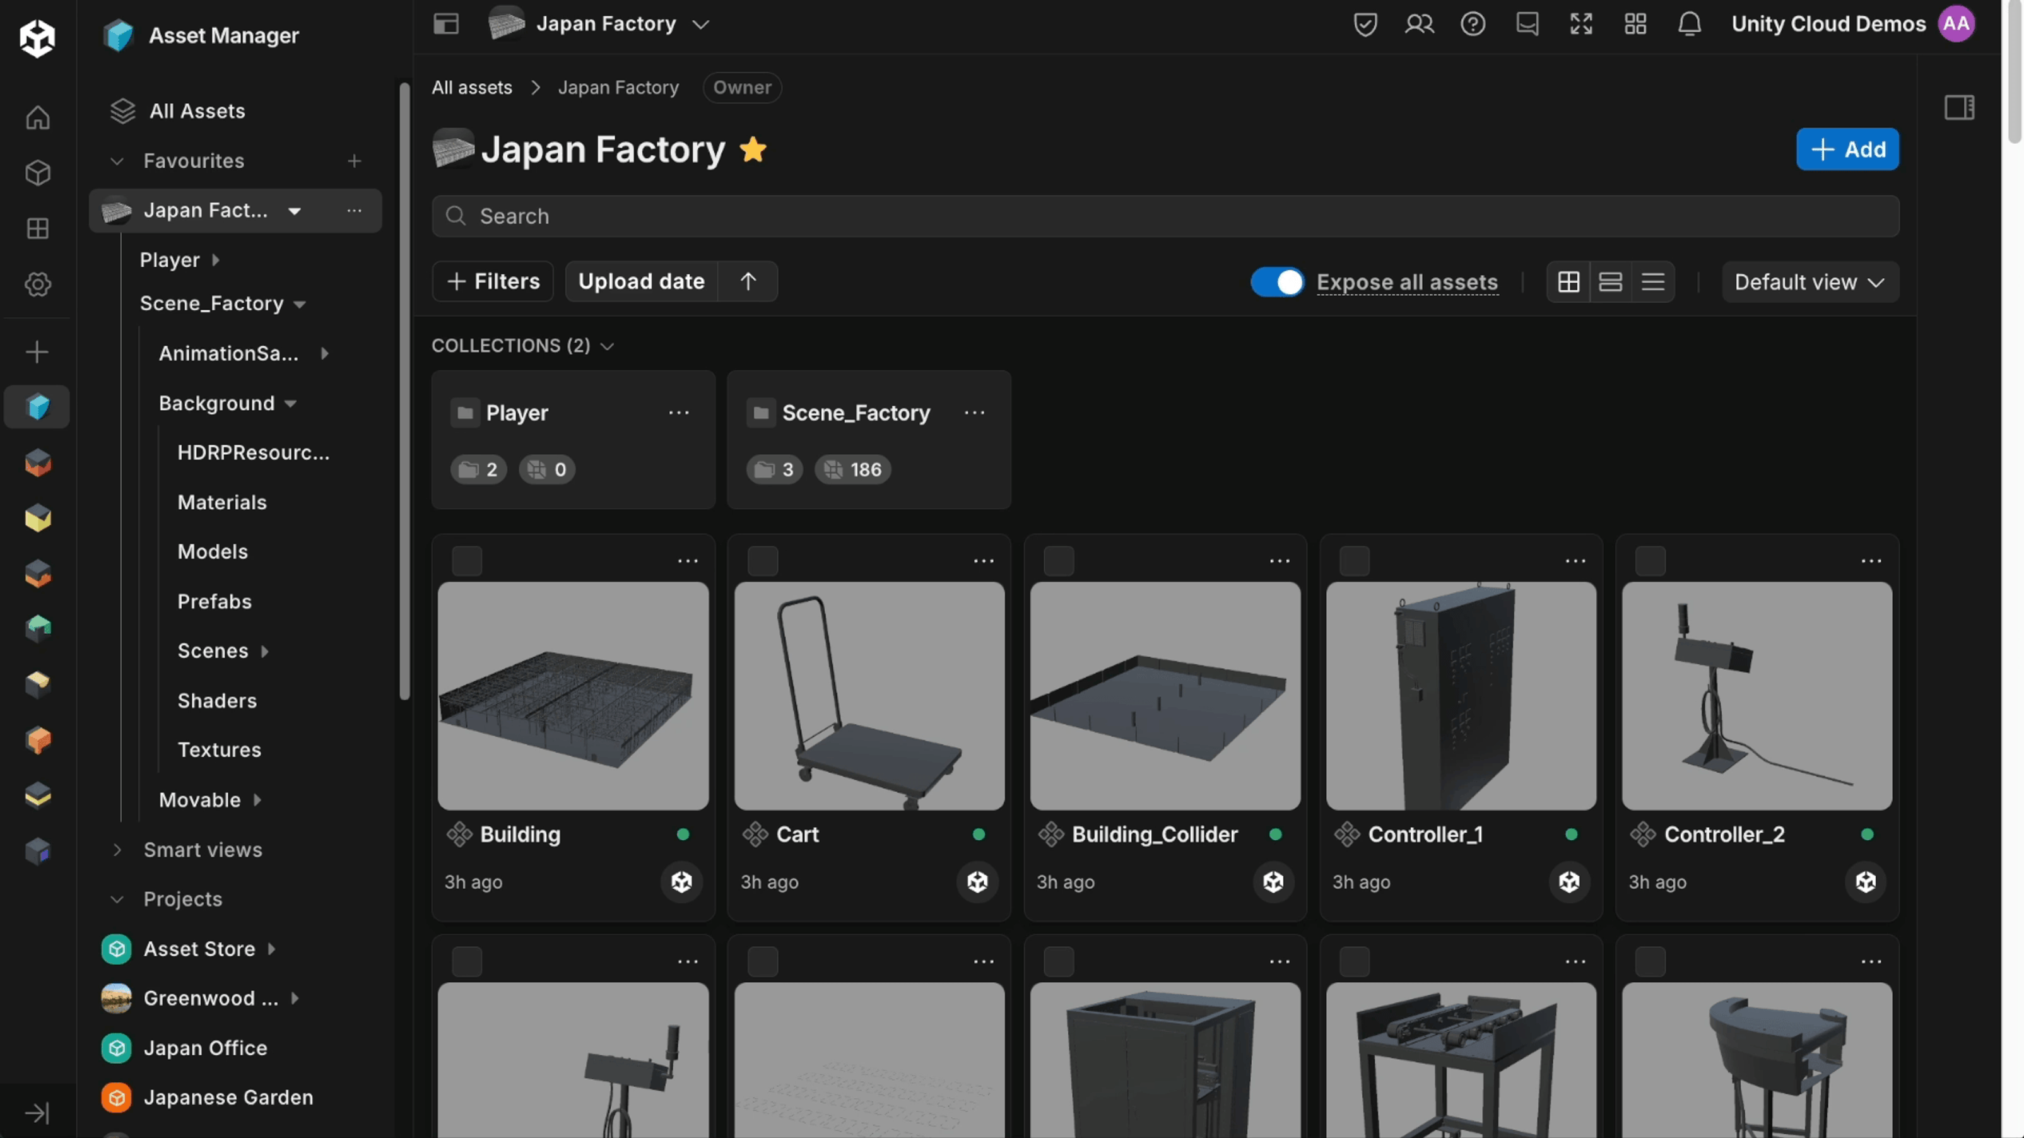Image resolution: width=2024 pixels, height=1138 pixels.
Task: Check the Building asset checkbox
Action: tap(467, 561)
